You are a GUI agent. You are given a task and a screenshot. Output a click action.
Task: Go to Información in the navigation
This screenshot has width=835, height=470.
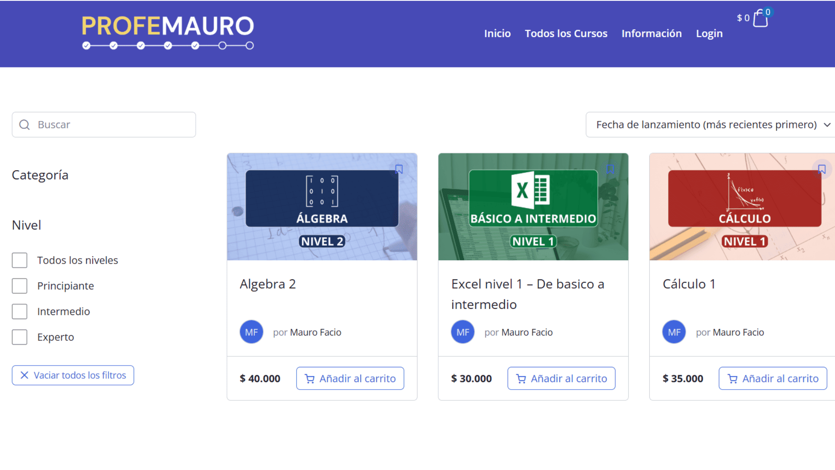pos(651,34)
